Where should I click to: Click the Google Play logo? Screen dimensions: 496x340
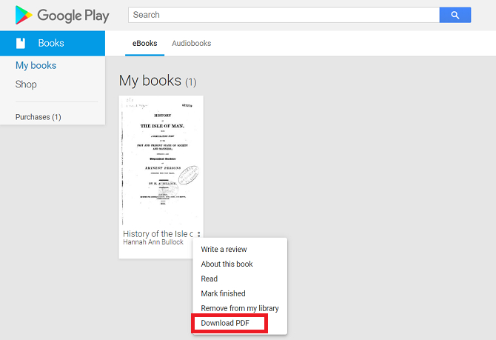click(62, 15)
